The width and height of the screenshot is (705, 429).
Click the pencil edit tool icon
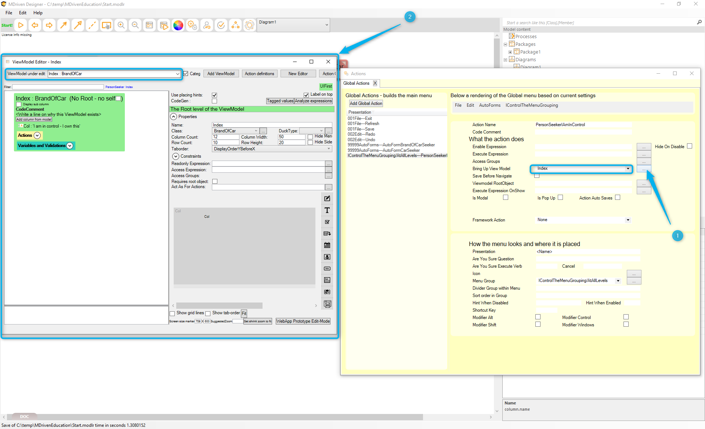327,198
